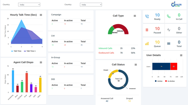Click the Paused count 10

coord(157,29)
